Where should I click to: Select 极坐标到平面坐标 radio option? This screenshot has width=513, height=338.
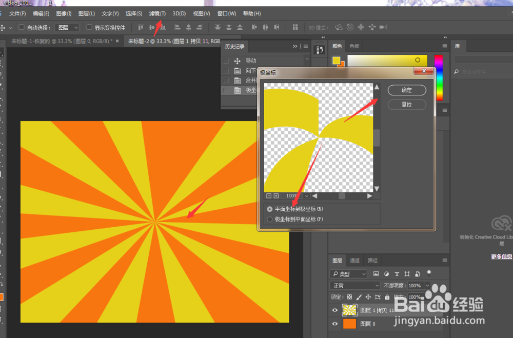270,219
